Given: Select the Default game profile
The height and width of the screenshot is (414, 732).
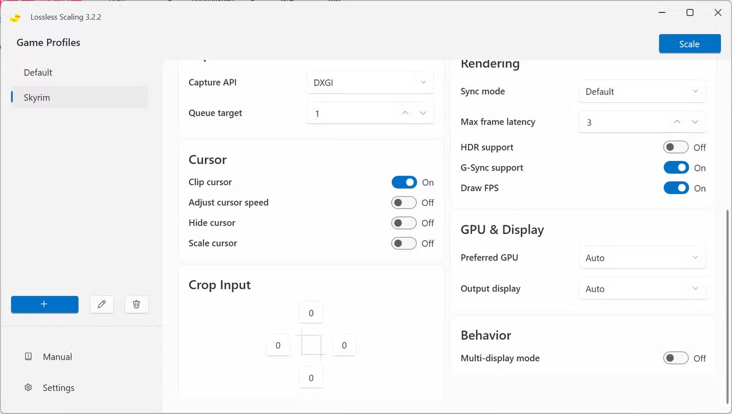Looking at the screenshot, I should coord(38,73).
